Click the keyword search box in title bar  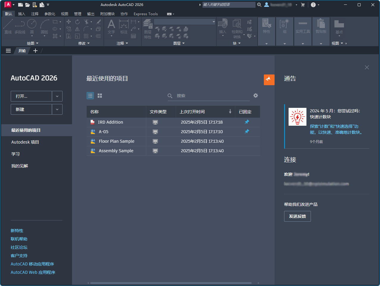coord(229,5)
